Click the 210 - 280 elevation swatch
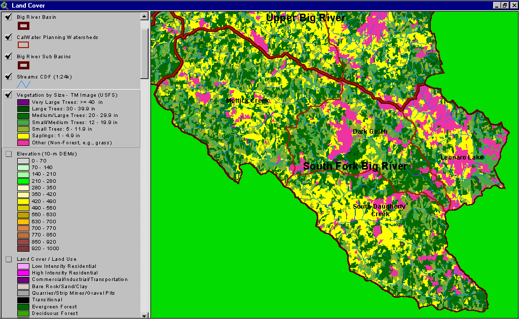 point(23,181)
